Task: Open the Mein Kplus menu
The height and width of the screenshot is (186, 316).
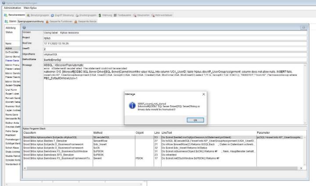Action: coord(30,8)
